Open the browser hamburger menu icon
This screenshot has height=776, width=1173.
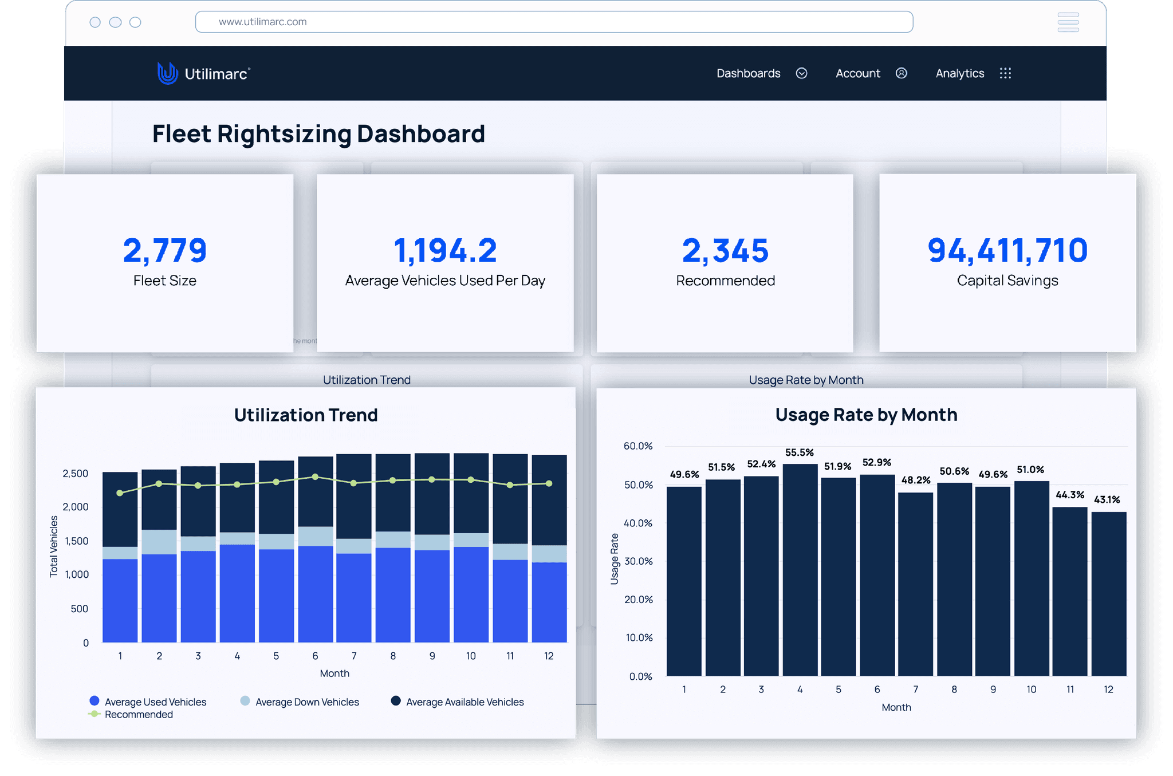tap(1068, 22)
